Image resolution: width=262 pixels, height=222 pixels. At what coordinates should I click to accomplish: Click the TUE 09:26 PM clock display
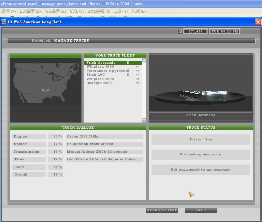tap(225, 31)
